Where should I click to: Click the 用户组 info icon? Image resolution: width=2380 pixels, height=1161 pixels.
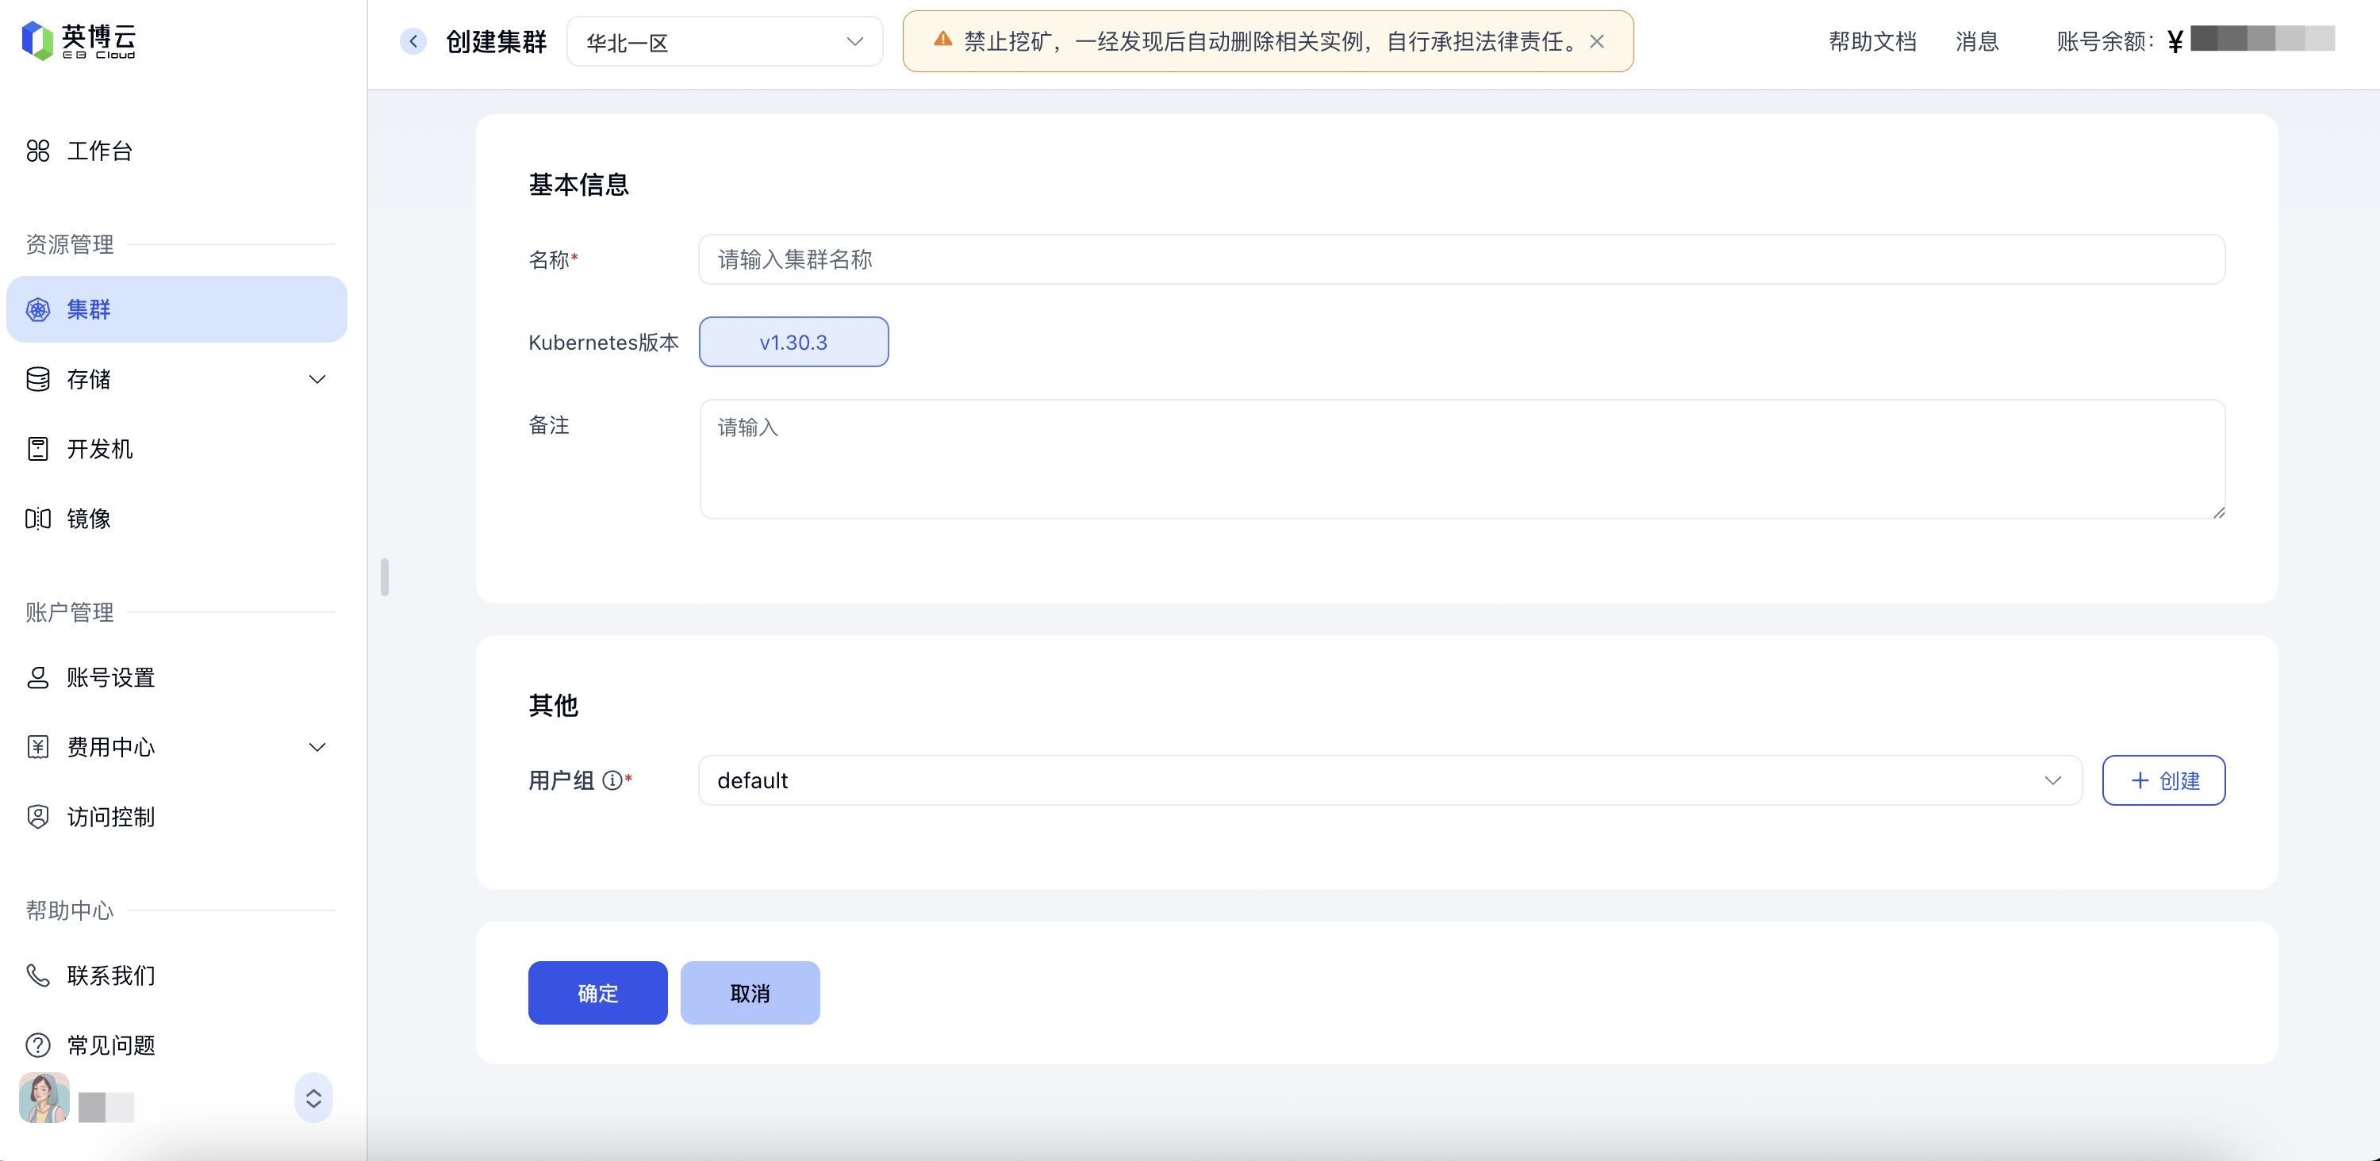(612, 780)
